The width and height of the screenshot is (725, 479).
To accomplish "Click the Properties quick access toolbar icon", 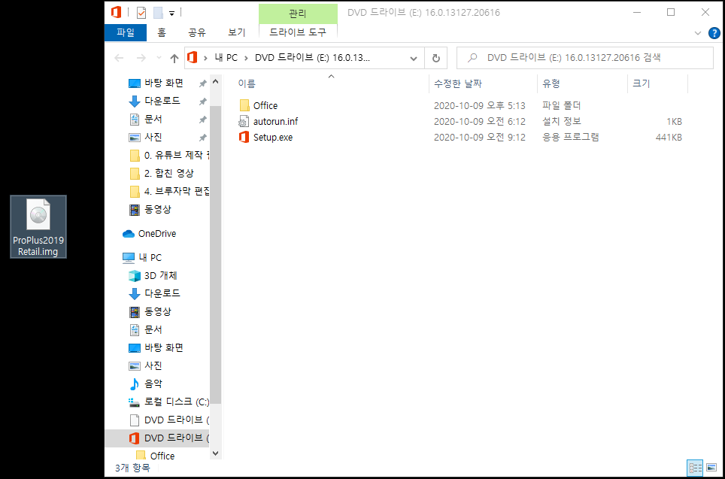I will pyautogui.click(x=141, y=13).
